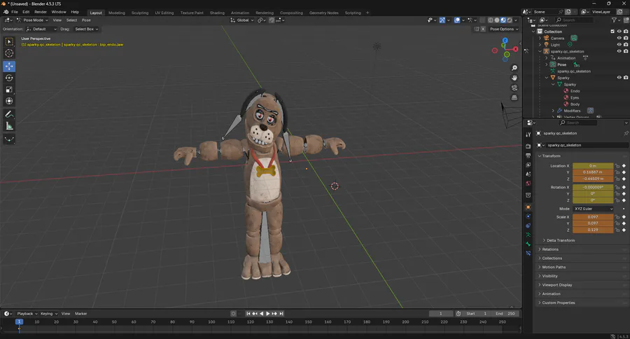Lock the Location X value

617,166
